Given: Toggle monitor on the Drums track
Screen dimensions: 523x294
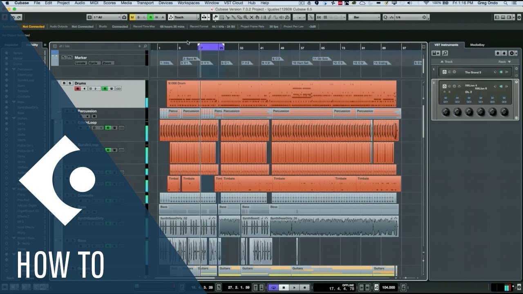Looking at the screenshot, I should tap(84, 89).
